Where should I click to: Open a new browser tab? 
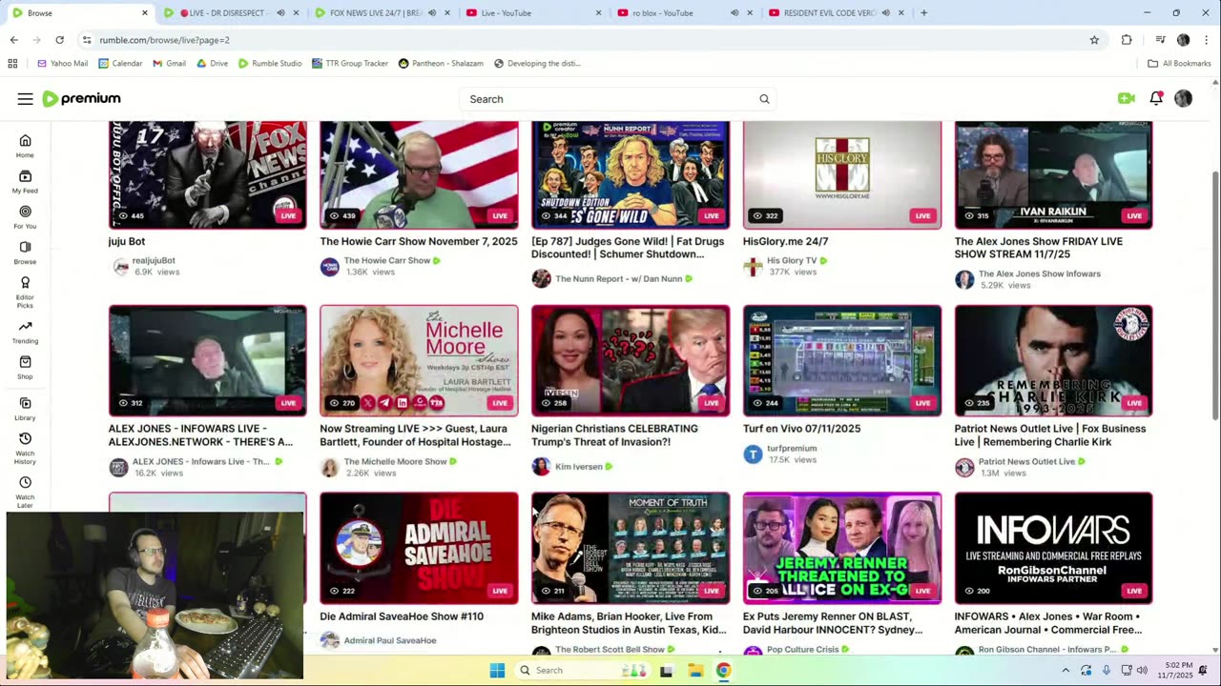click(x=923, y=13)
